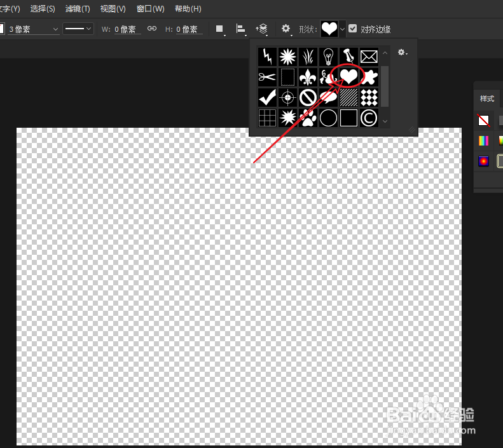Select the checkerboard diamond pattern shape
Screen dimensions: 503x448
tap(369, 97)
